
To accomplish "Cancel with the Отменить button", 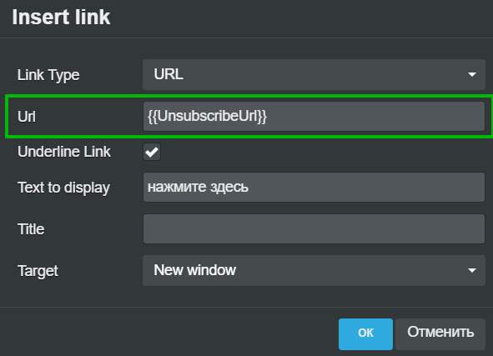I will (x=440, y=334).
